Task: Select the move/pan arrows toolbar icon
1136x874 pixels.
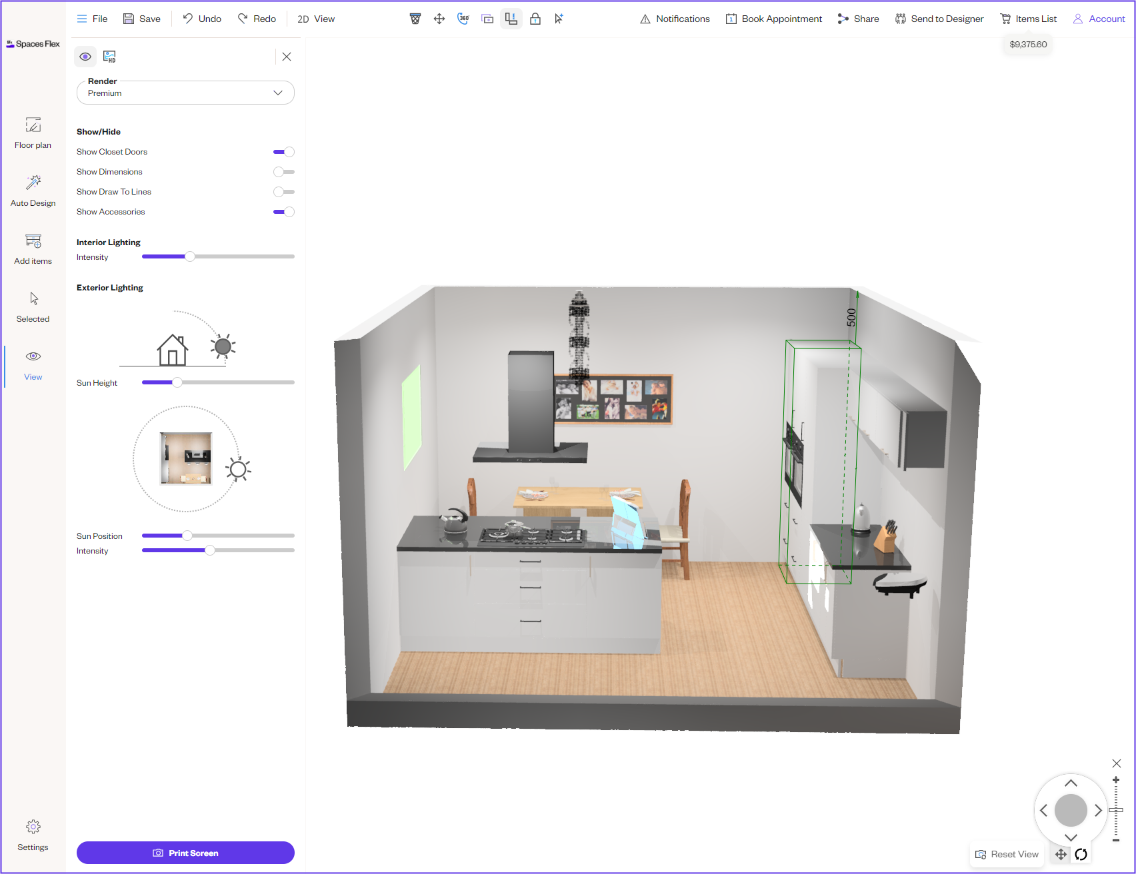Action: tap(439, 19)
